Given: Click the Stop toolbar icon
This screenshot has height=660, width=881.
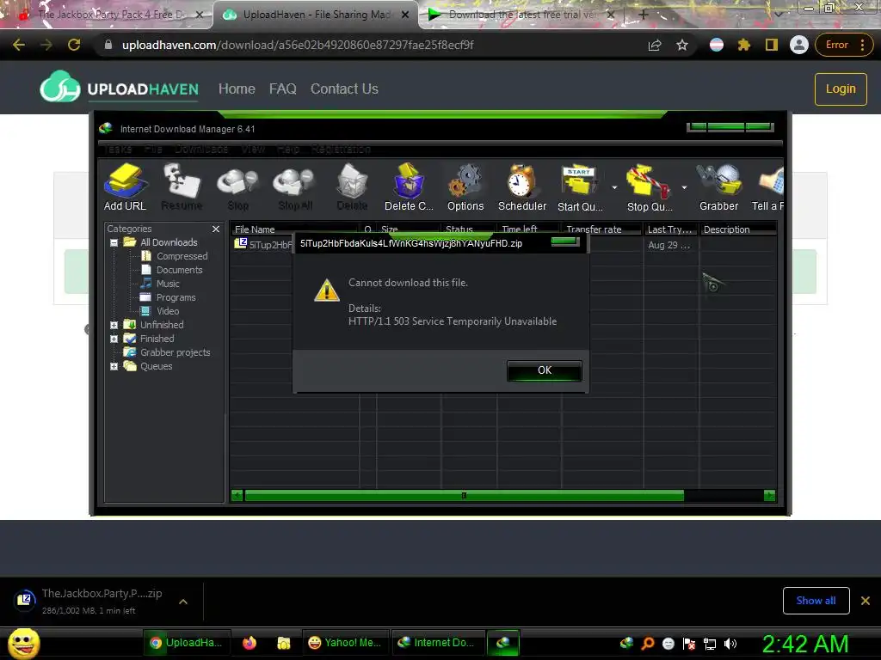Looking at the screenshot, I should [x=237, y=186].
